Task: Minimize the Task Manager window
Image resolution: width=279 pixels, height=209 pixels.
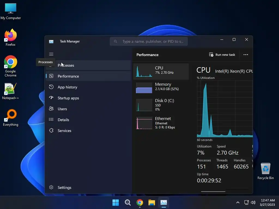Action: pyautogui.click(x=222, y=39)
